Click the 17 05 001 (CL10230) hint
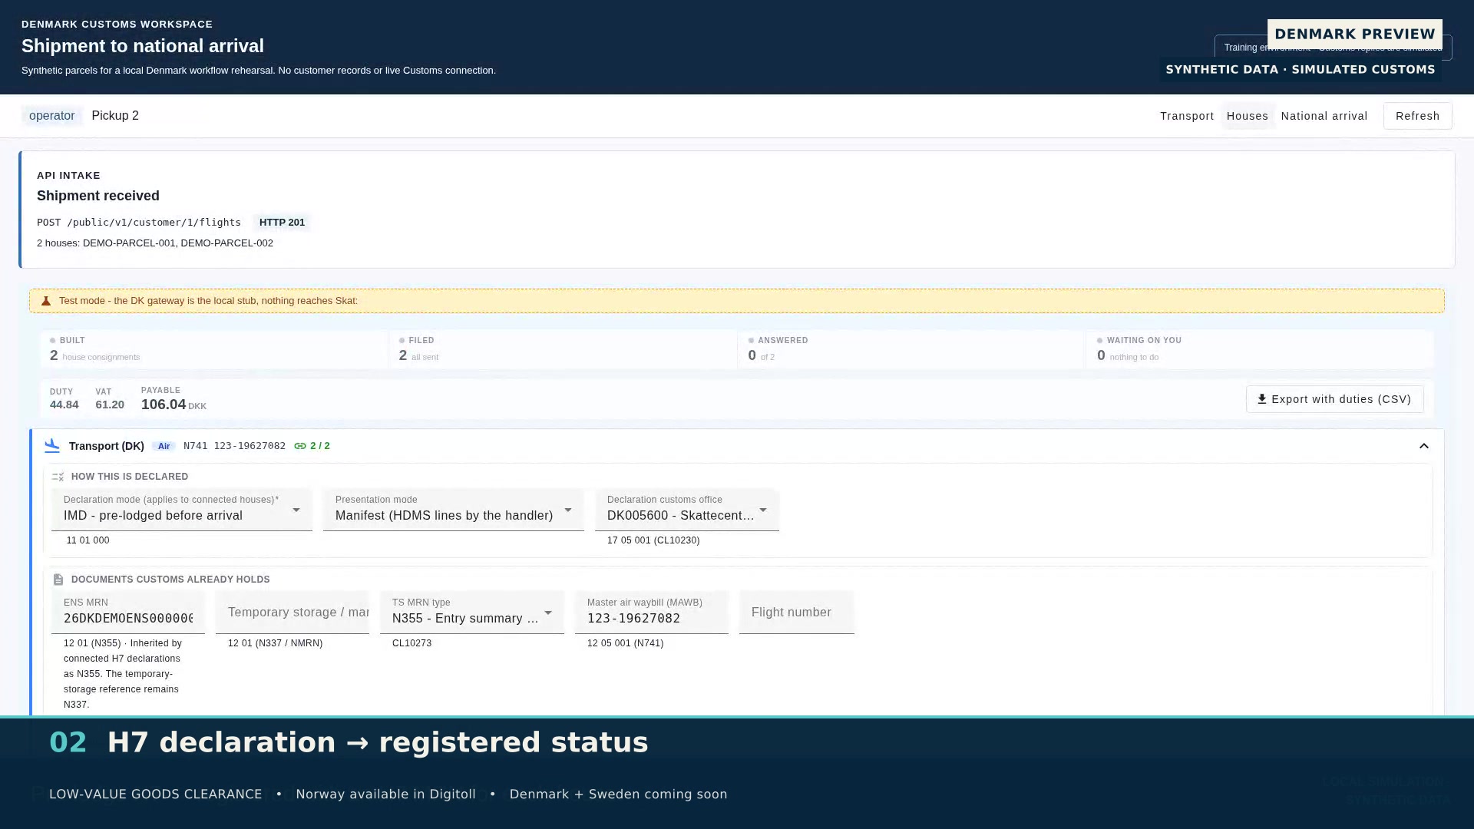The image size is (1474, 829). point(653,540)
